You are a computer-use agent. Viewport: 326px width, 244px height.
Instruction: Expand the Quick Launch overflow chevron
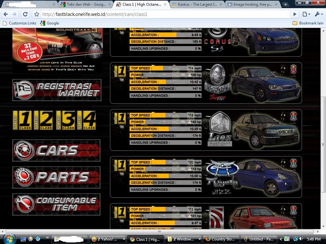pos(47,238)
